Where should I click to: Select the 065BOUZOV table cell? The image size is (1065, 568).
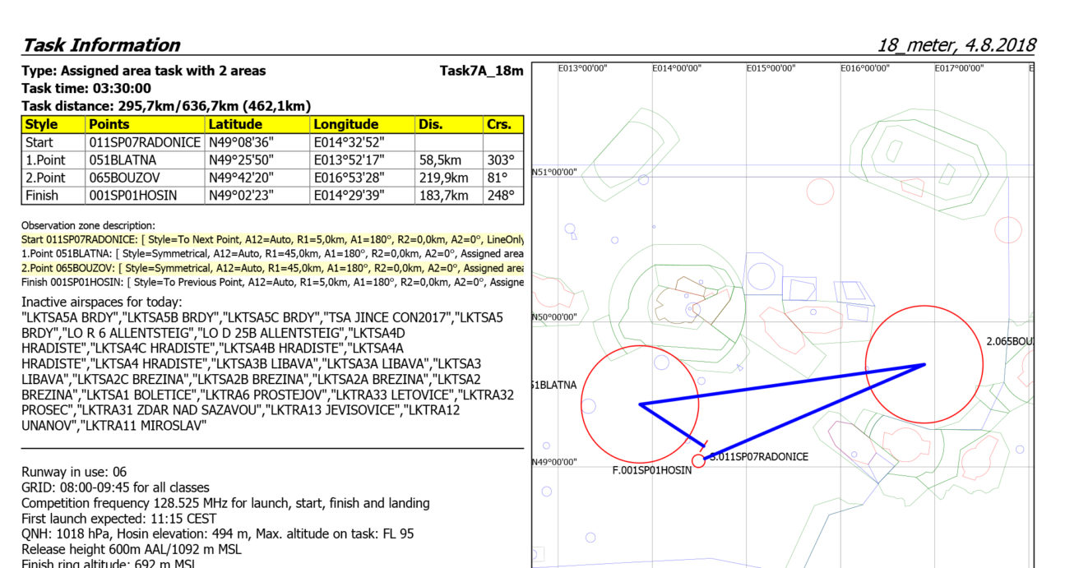[x=123, y=178]
